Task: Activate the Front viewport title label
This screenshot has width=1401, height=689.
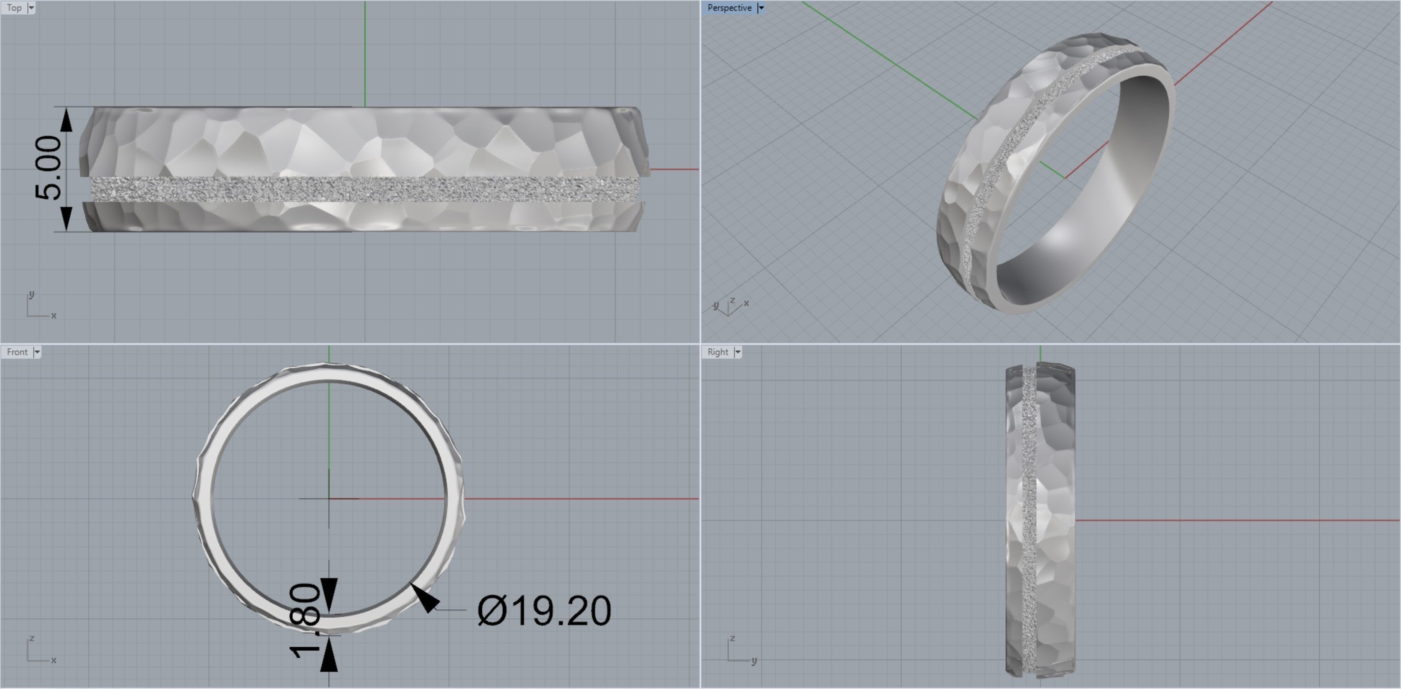Action: tap(17, 352)
